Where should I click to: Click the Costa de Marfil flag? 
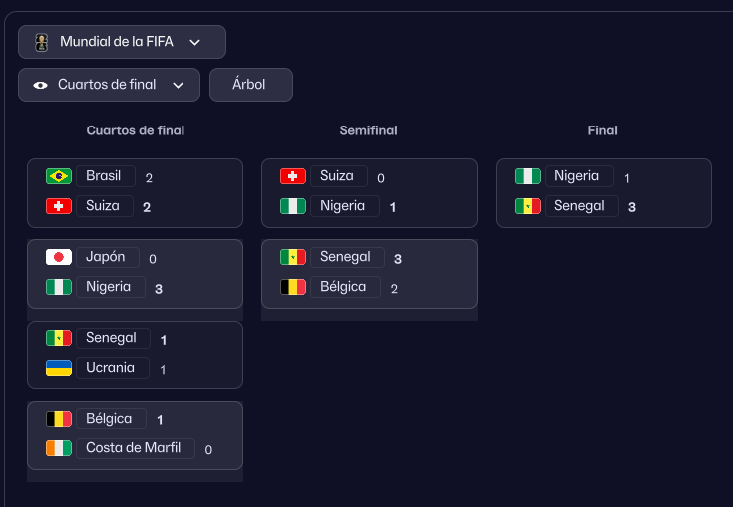pyautogui.click(x=59, y=448)
